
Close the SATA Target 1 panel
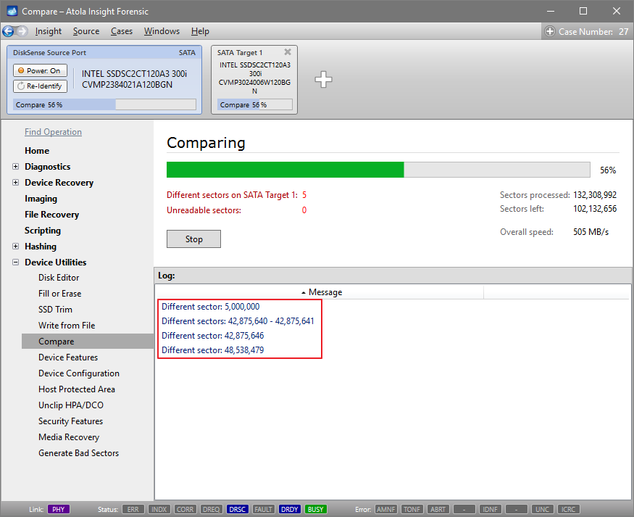tap(288, 52)
